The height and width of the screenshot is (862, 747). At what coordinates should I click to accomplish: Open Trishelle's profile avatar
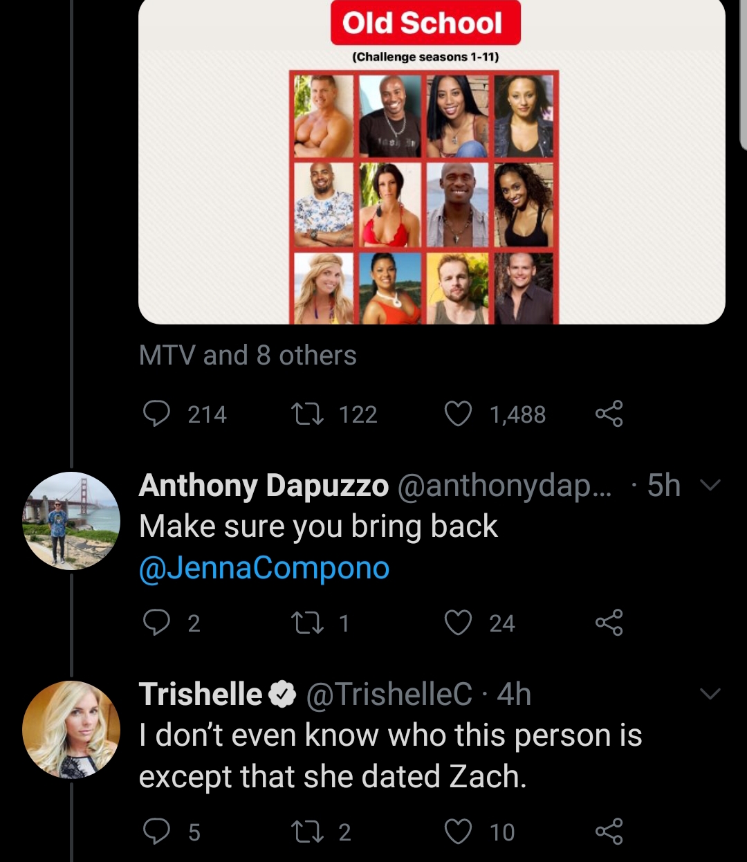71,729
